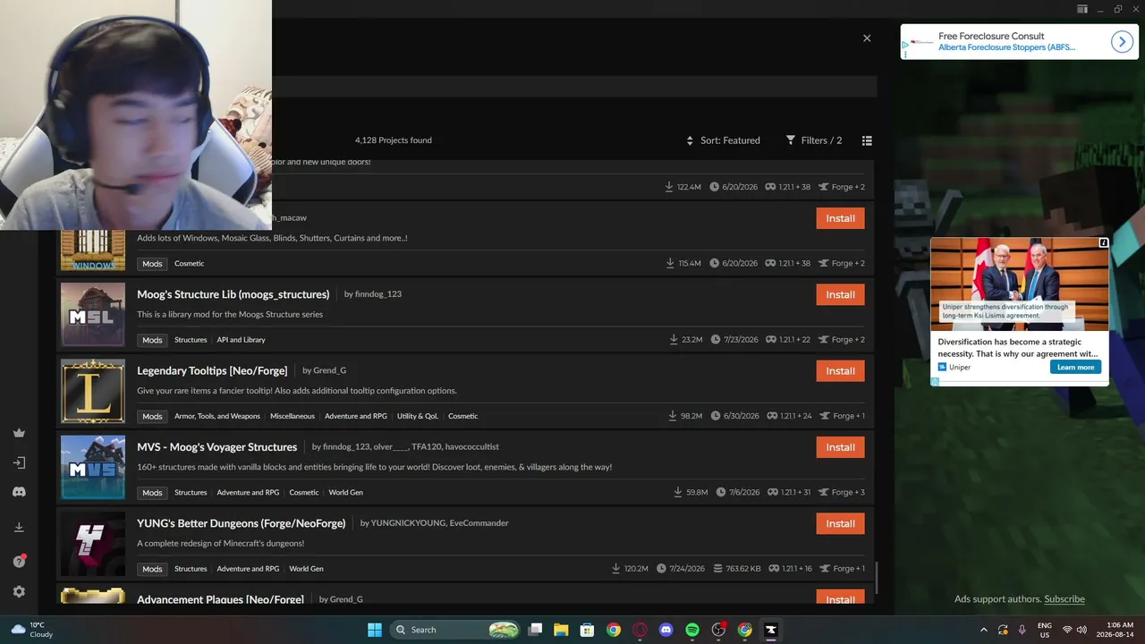Select API and Library tag on Moog's Lib
The image size is (1145, 644).
pos(241,340)
